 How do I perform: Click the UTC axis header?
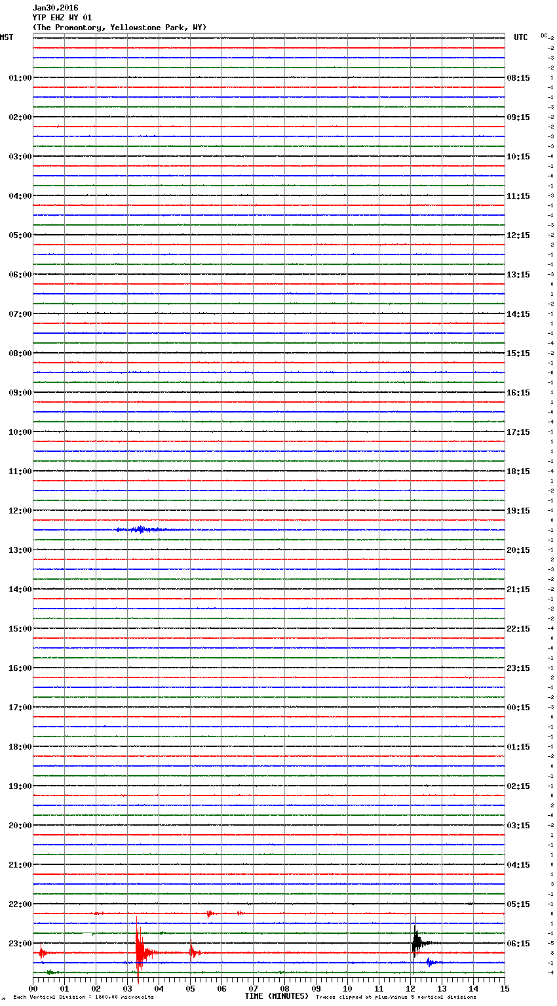tap(521, 37)
